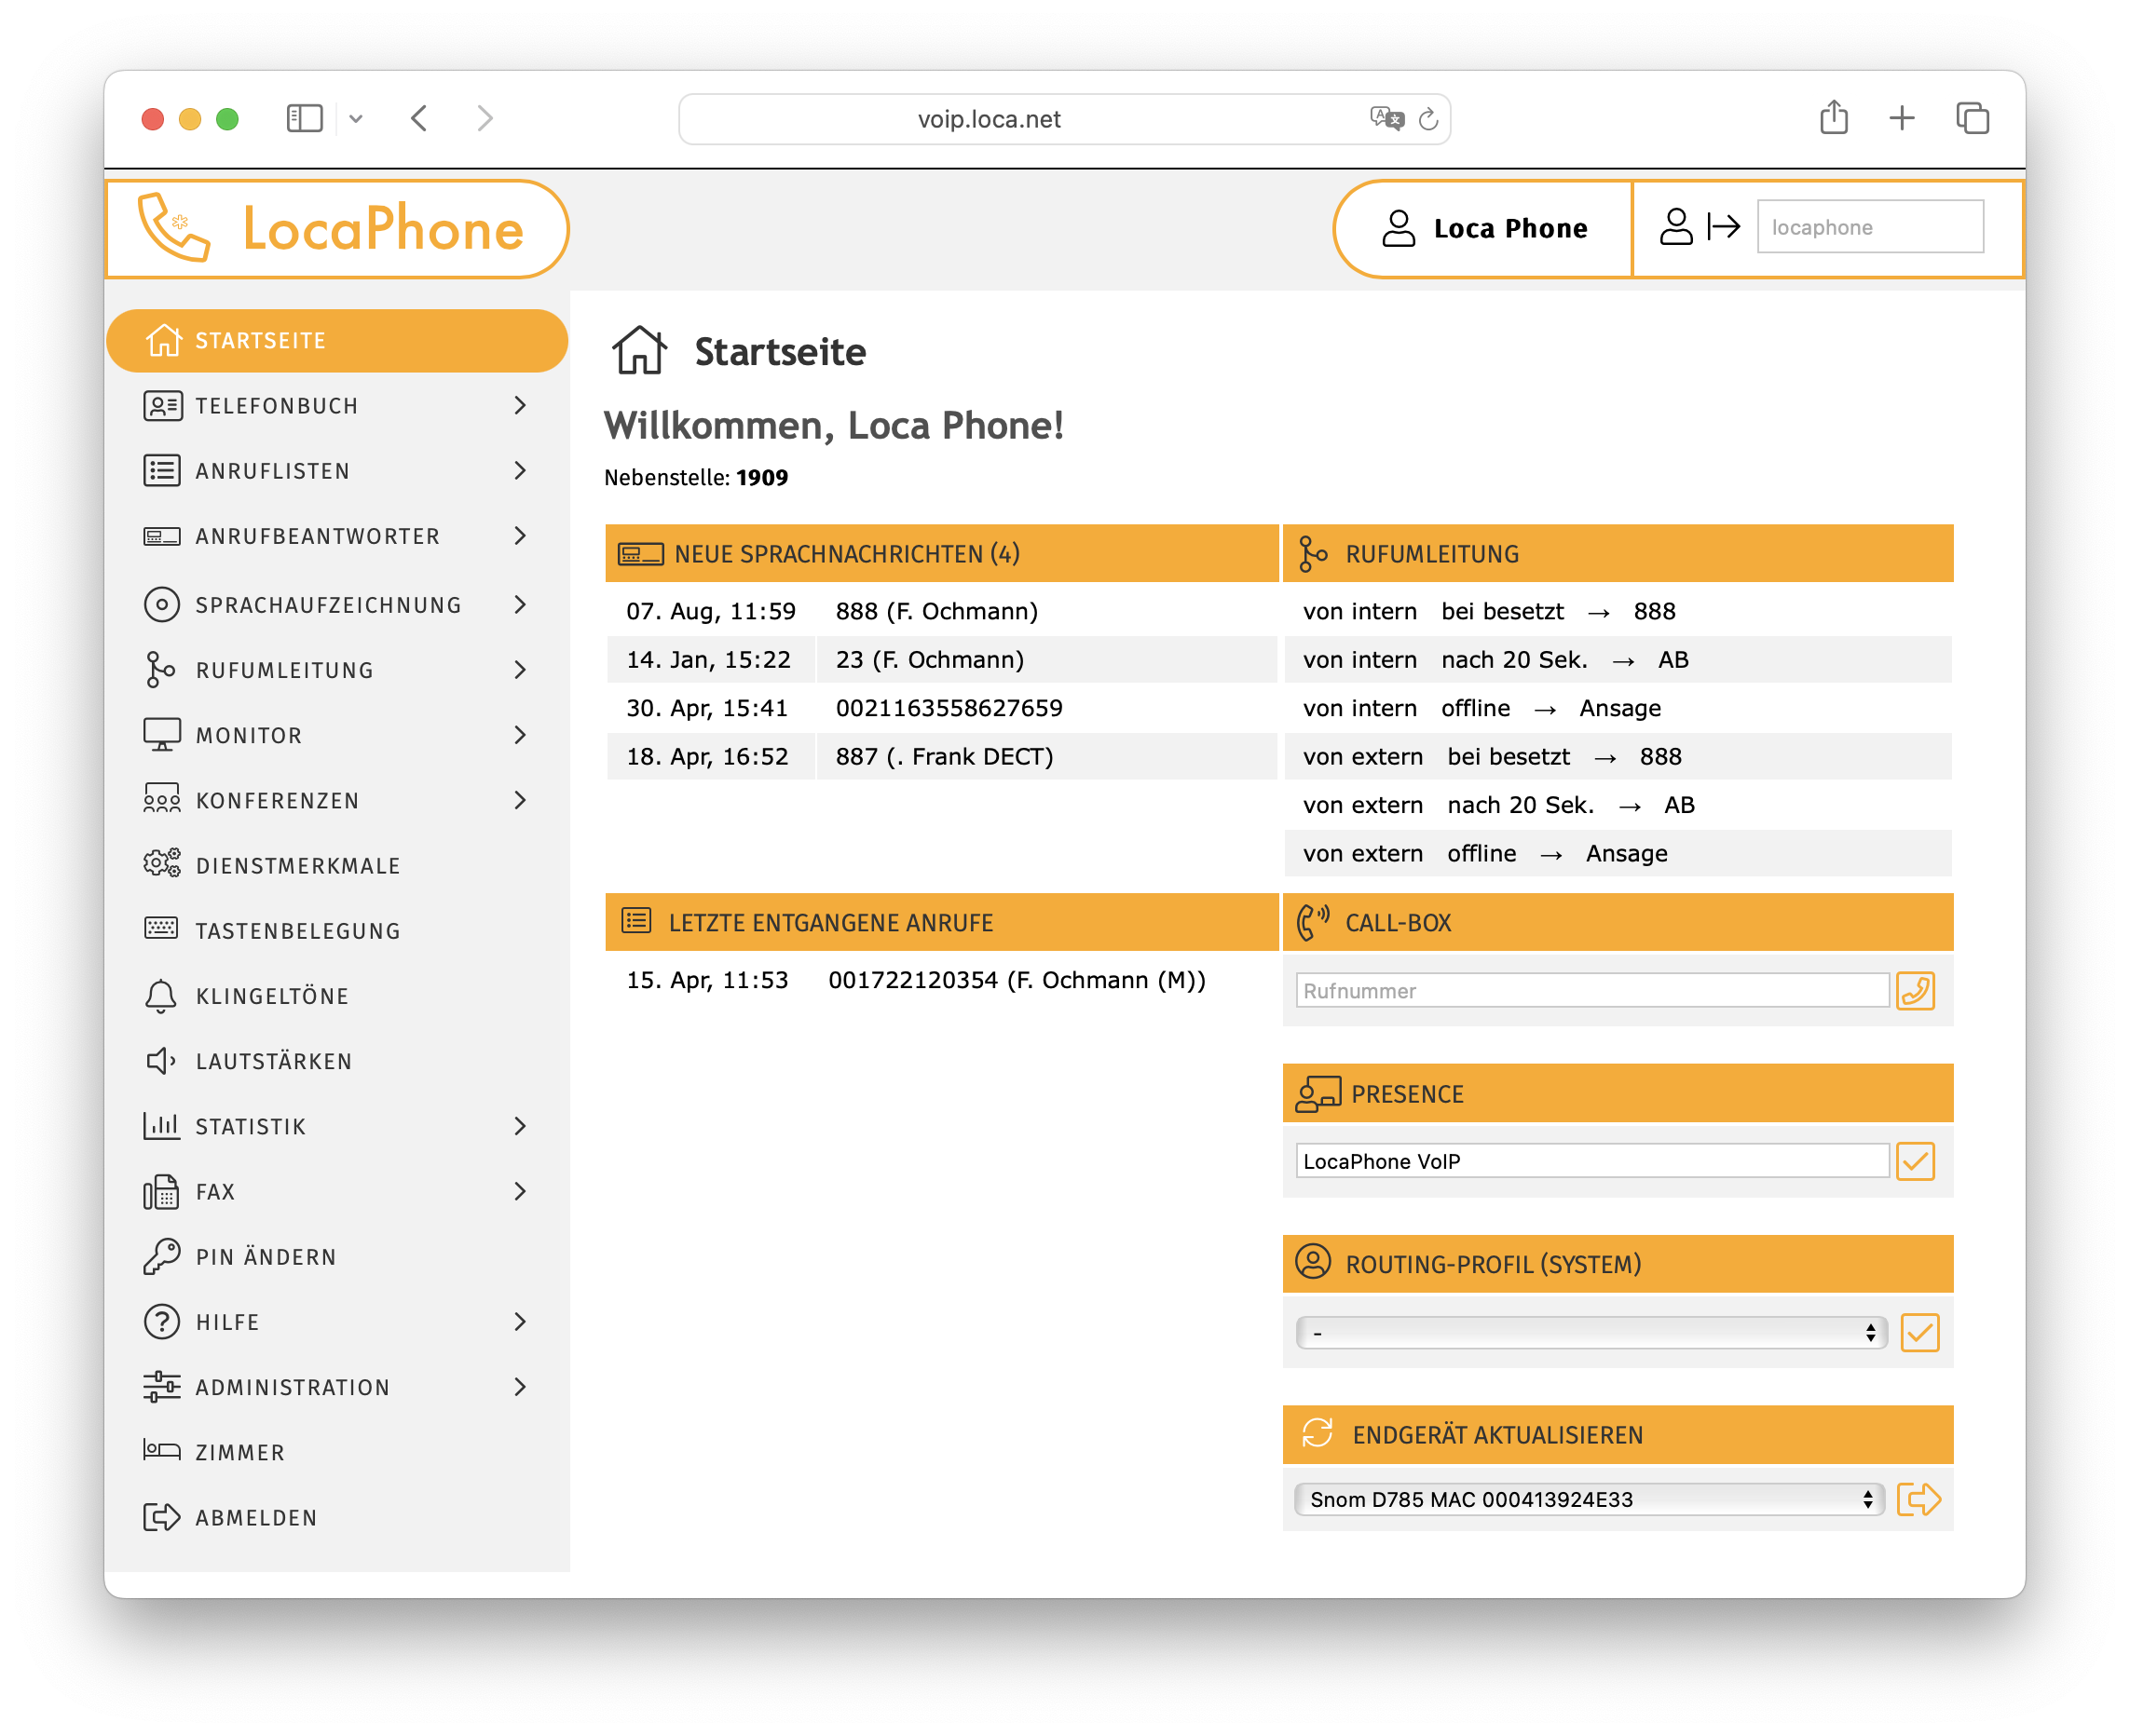Open the Routing-Profil selection dropdown

pos(1589,1332)
